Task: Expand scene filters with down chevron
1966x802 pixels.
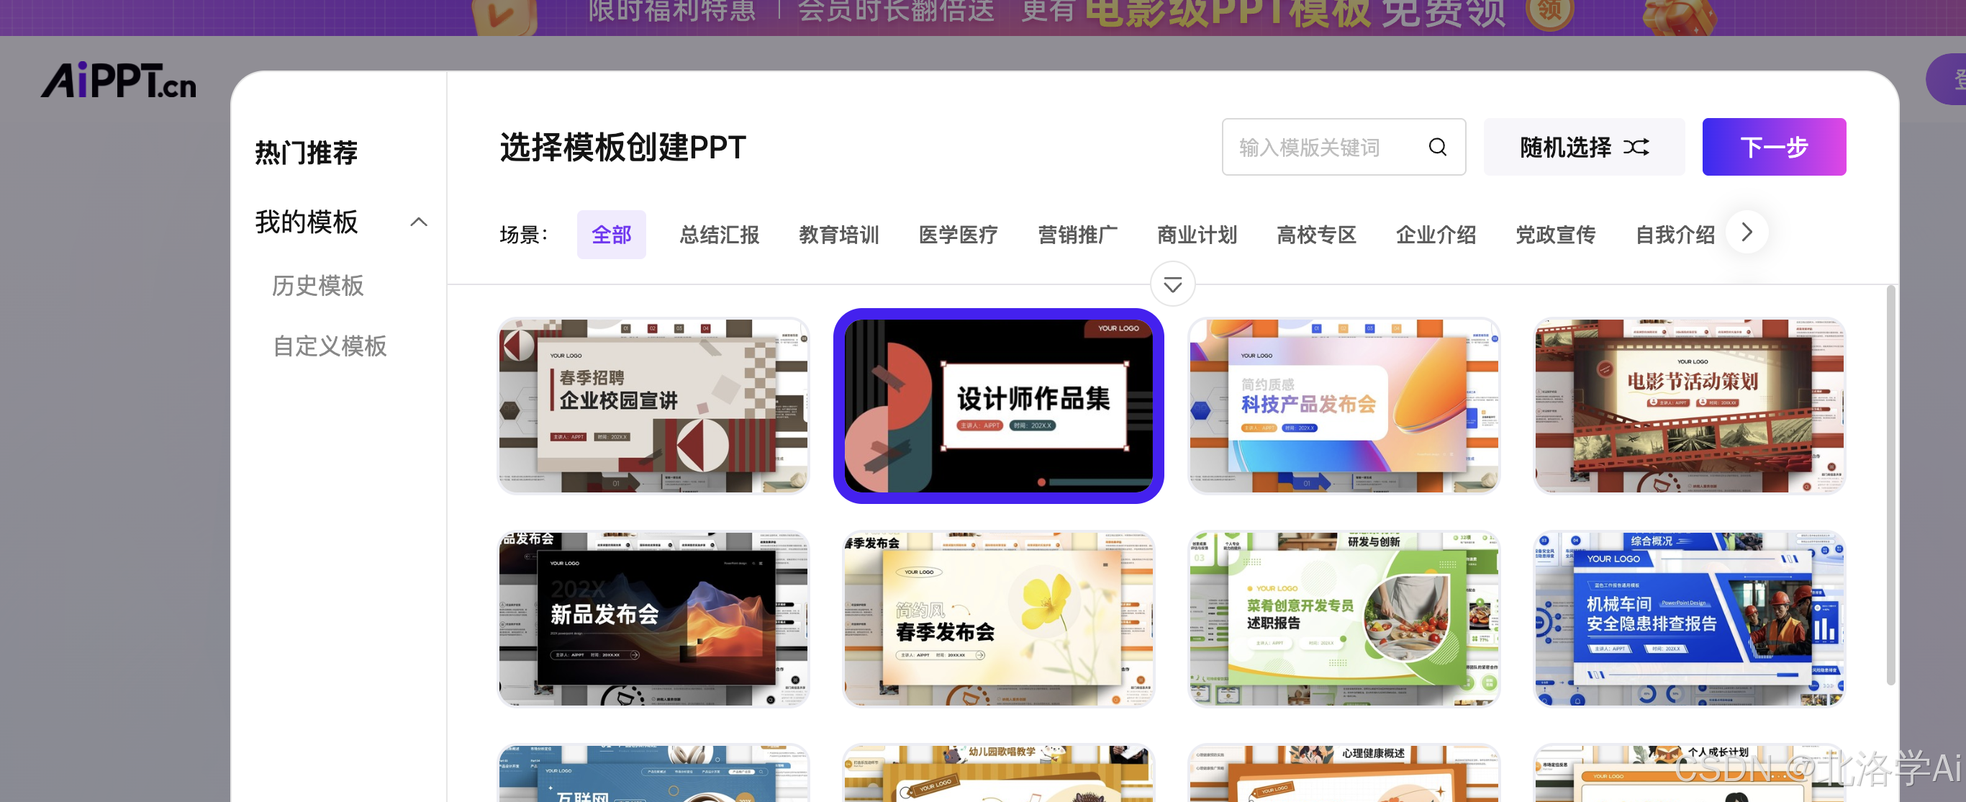Action: [1172, 285]
